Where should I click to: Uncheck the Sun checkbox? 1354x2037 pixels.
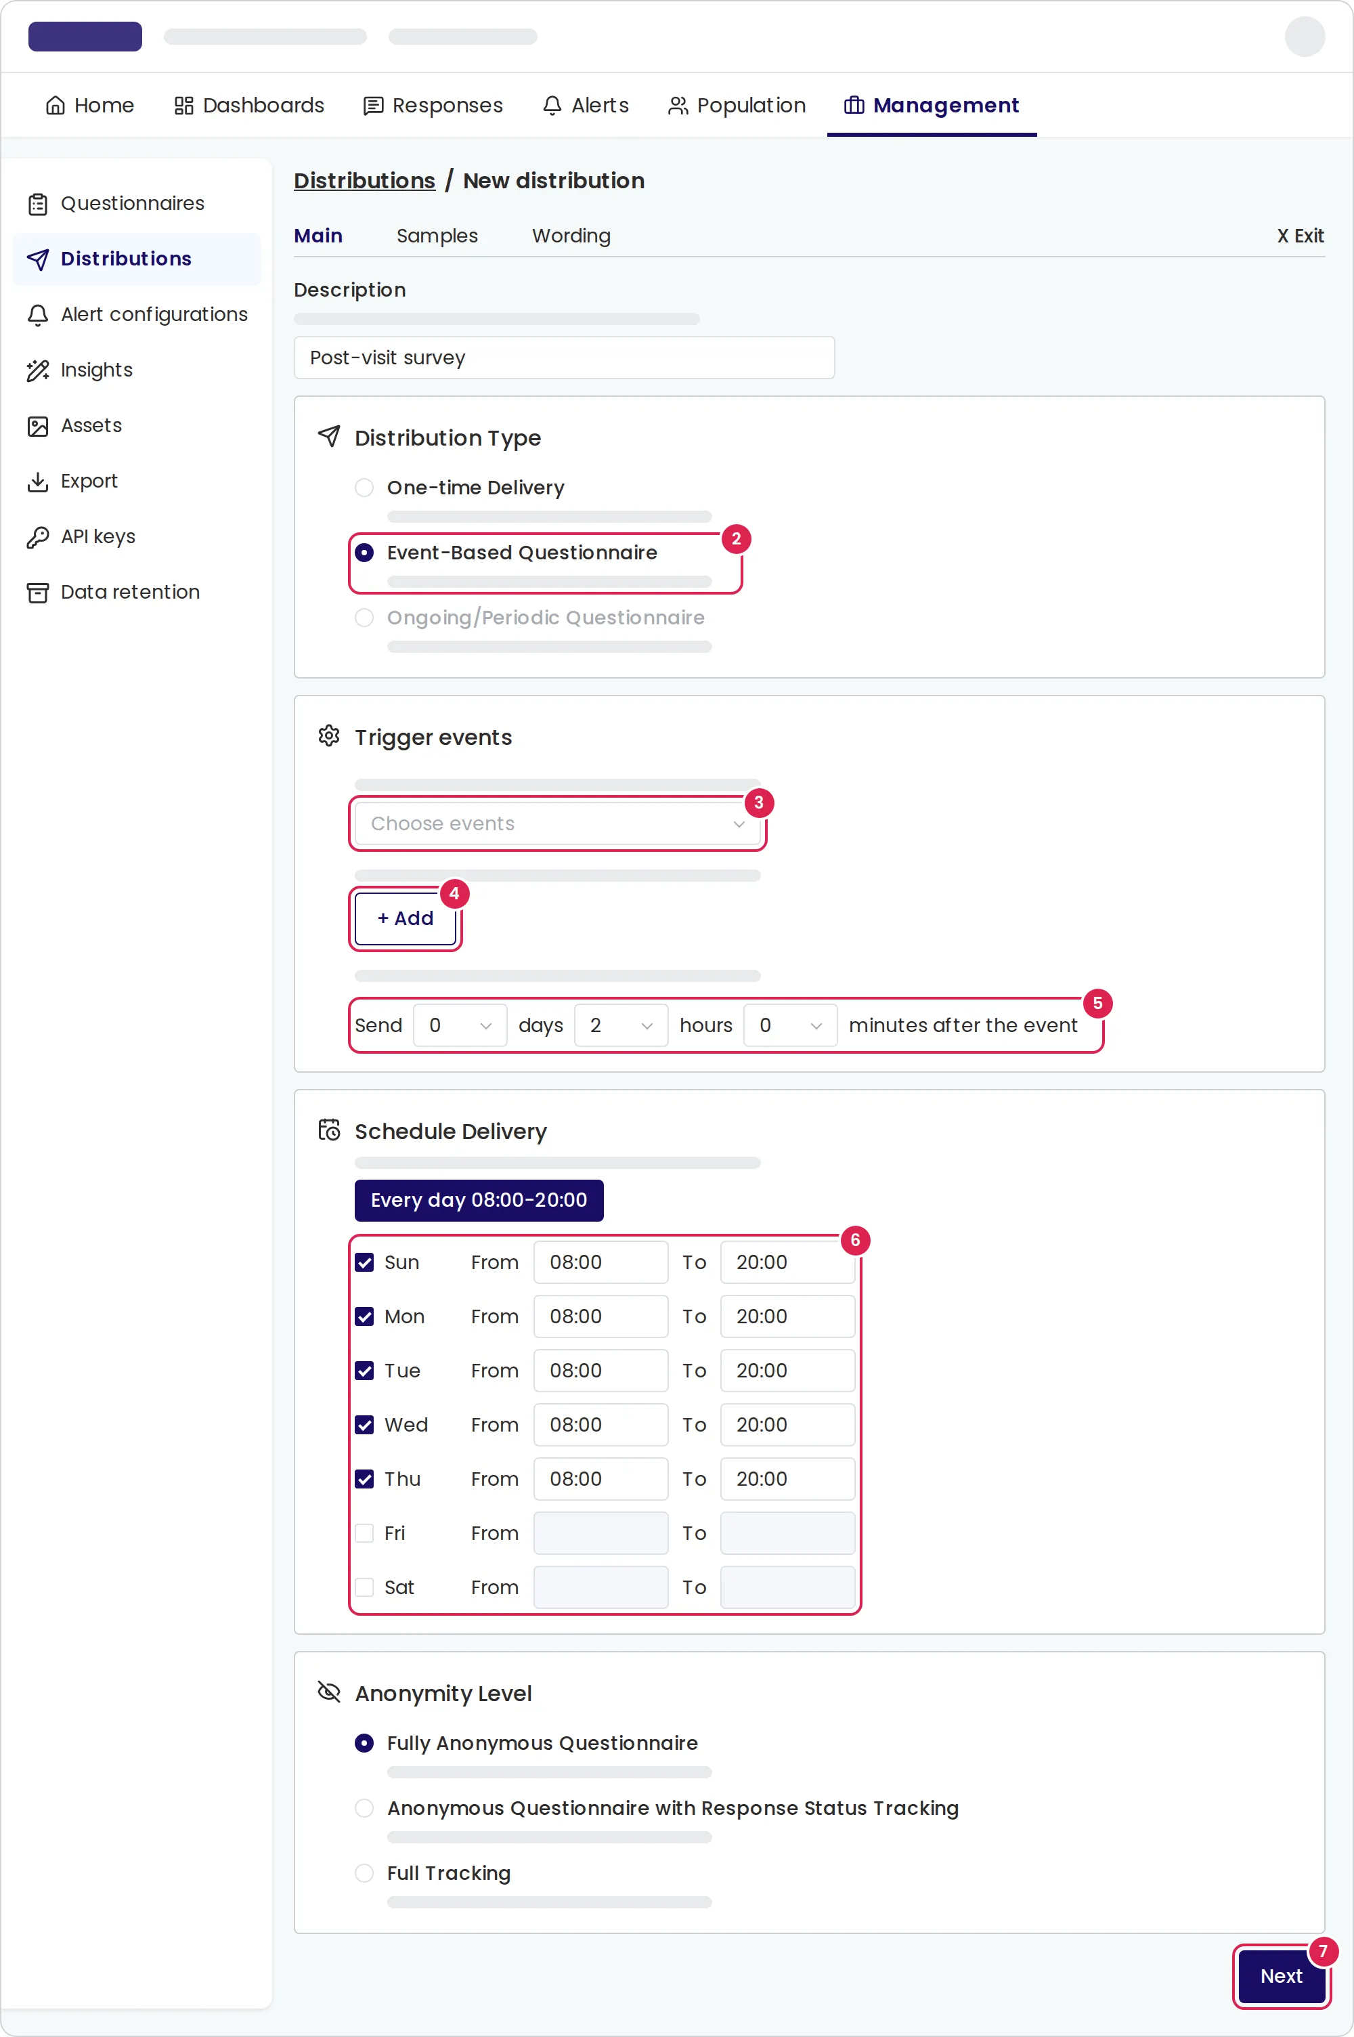pos(364,1262)
